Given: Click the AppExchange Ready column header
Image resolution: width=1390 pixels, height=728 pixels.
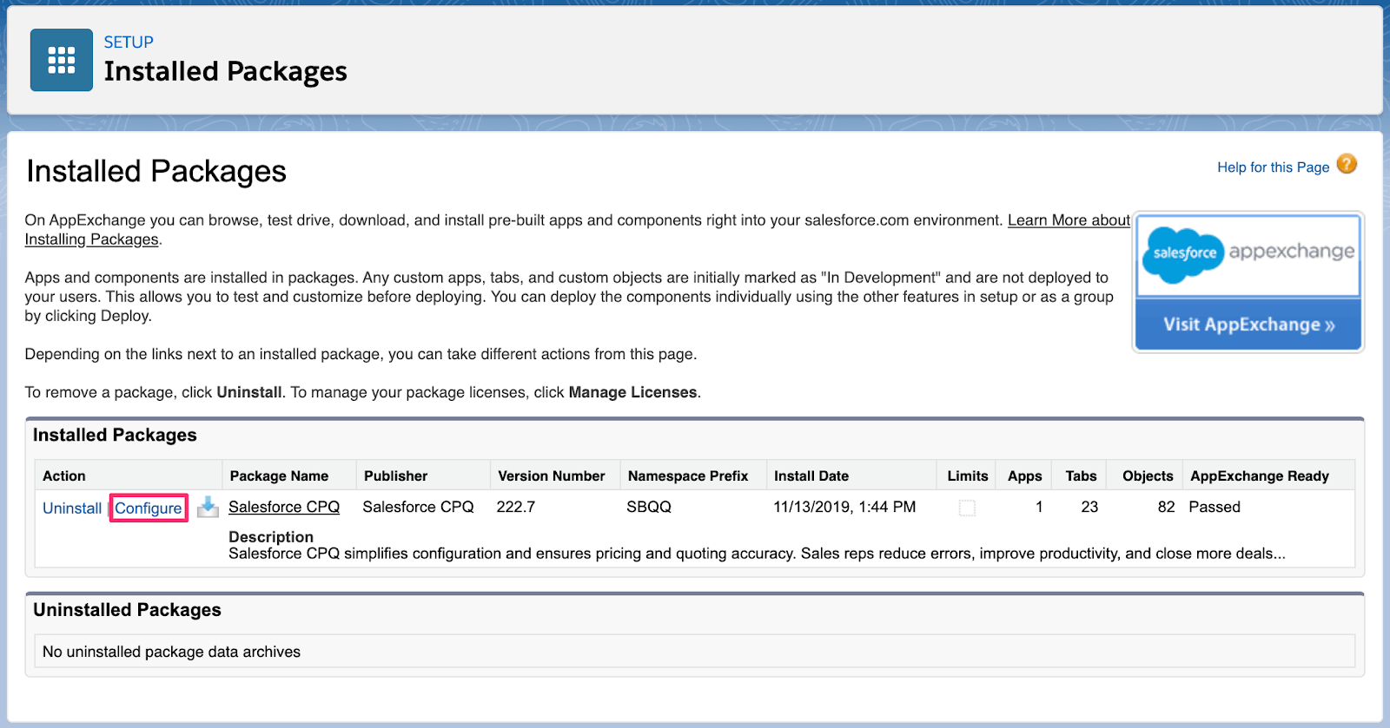Looking at the screenshot, I should click(x=1260, y=475).
